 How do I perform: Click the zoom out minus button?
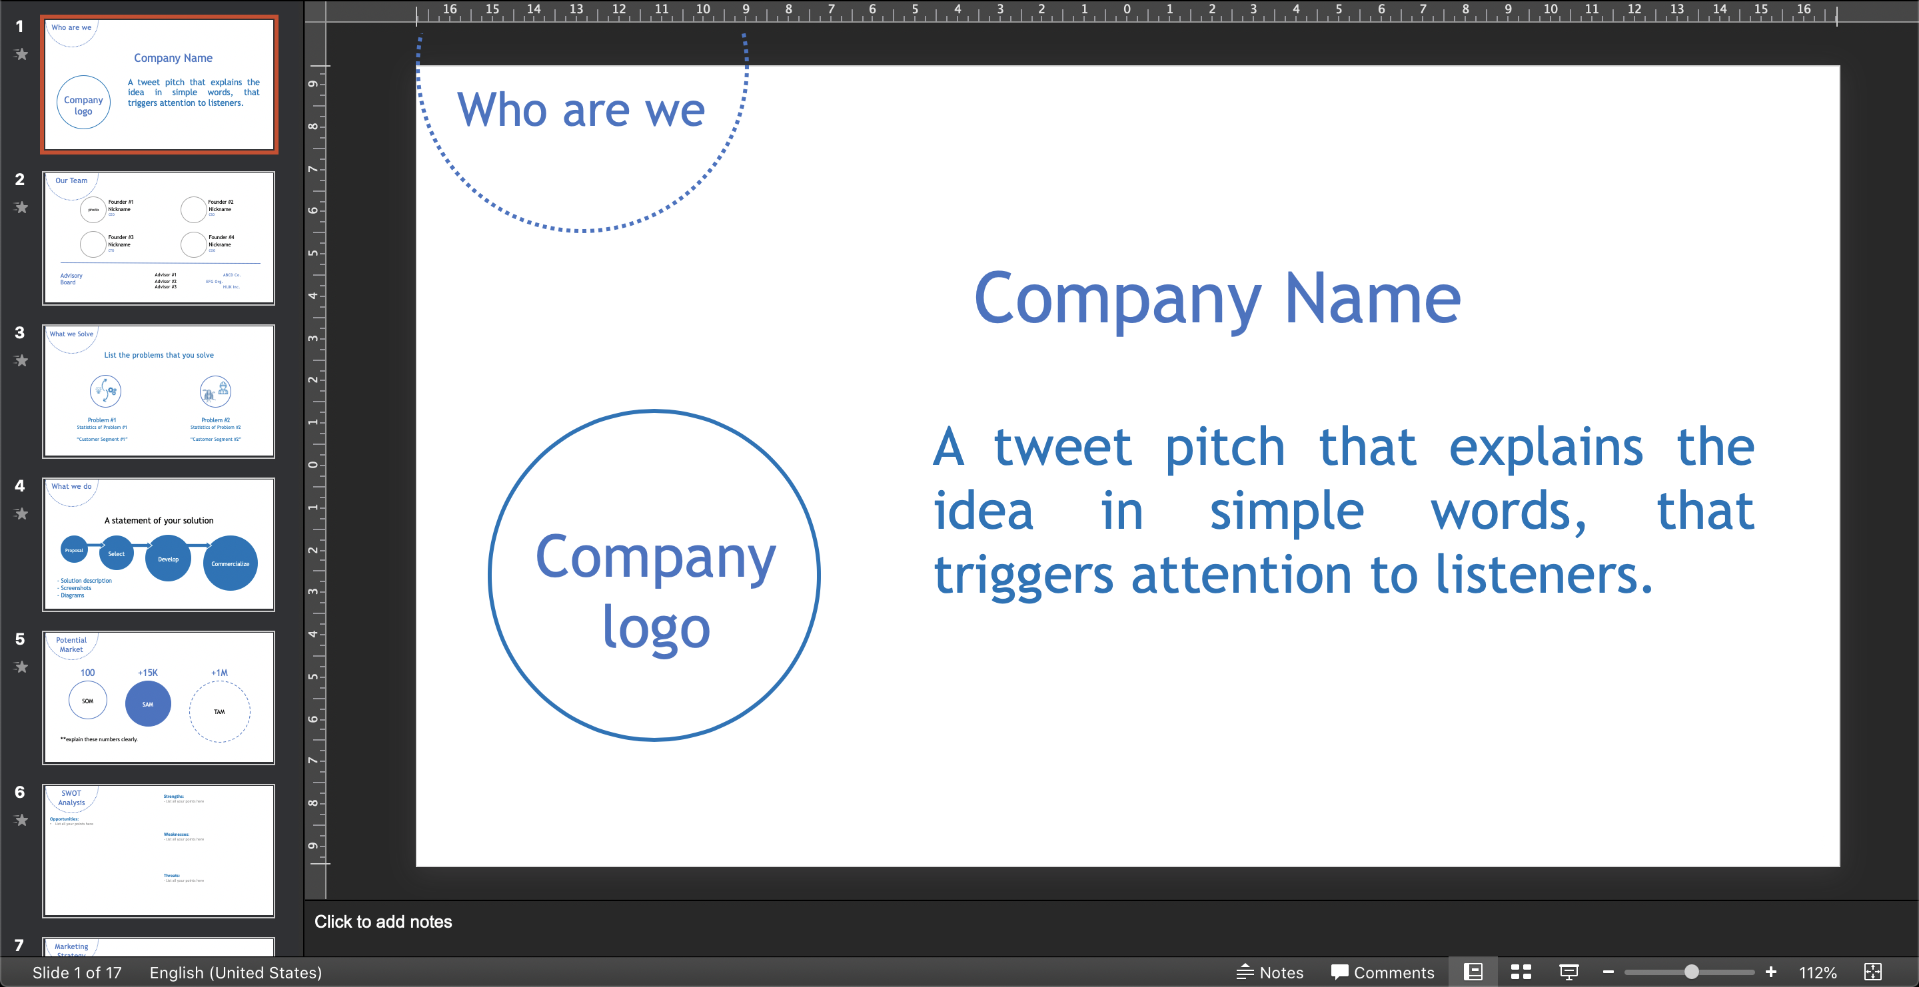click(x=1608, y=972)
